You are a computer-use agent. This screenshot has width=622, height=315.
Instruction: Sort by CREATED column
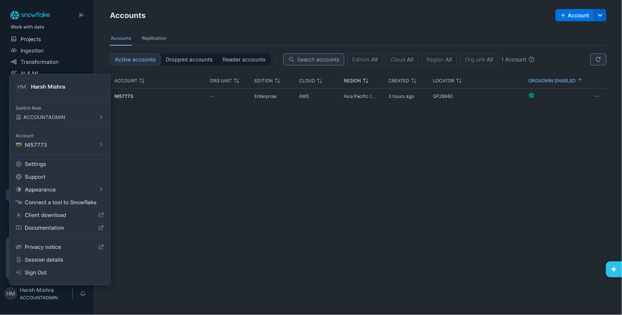click(402, 81)
